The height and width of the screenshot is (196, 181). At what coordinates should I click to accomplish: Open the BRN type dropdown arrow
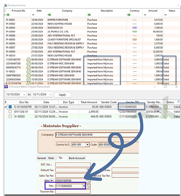52,181
